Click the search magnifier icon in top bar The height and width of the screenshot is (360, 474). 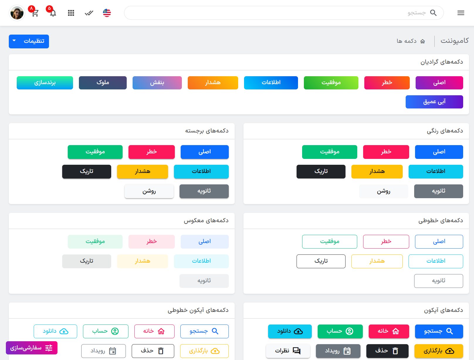coord(433,13)
